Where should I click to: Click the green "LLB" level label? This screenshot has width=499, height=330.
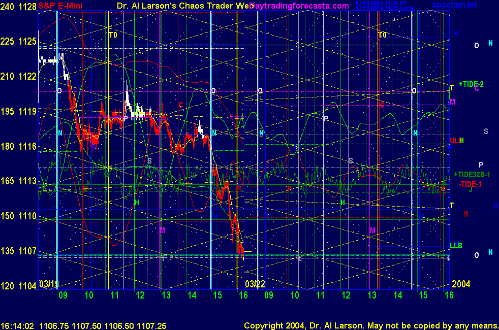pos(456,245)
